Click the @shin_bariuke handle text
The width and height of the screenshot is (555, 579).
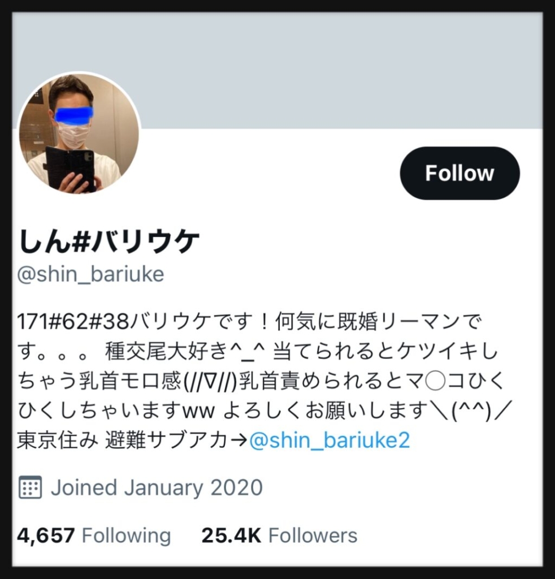(91, 274)
